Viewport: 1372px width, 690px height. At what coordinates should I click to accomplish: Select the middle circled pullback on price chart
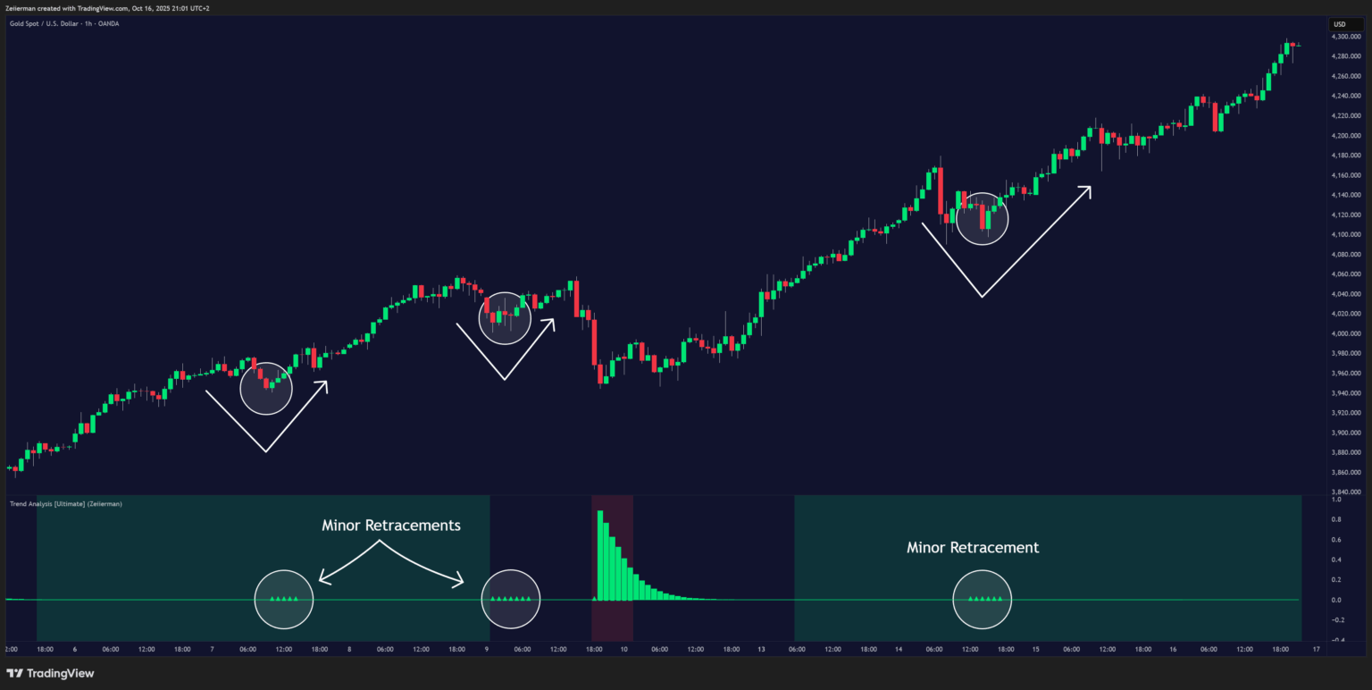click(505, 317)
